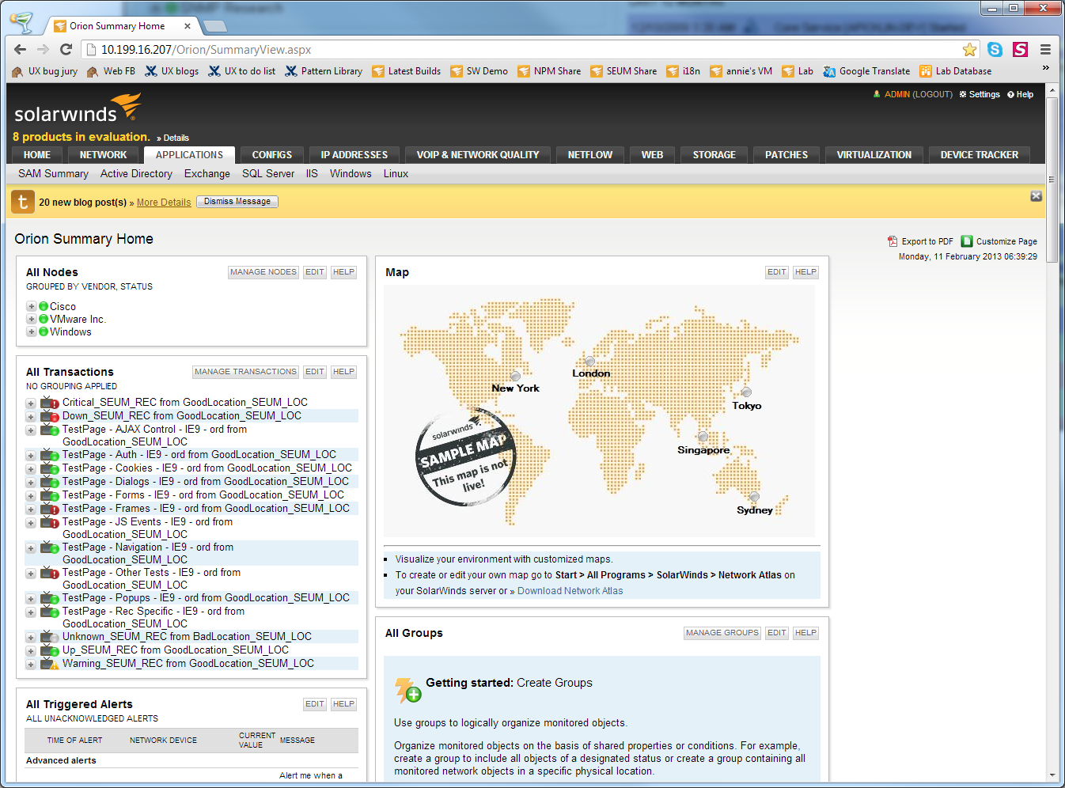This screenshot has height=788, width=1065.
Task: Click the Singapore map marker
Action: 703,437
